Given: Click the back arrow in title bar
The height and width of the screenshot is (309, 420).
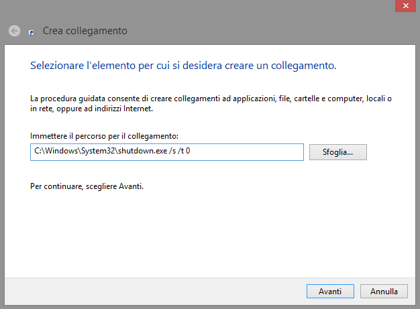Looking at the screenshot, I should point(14,31).
